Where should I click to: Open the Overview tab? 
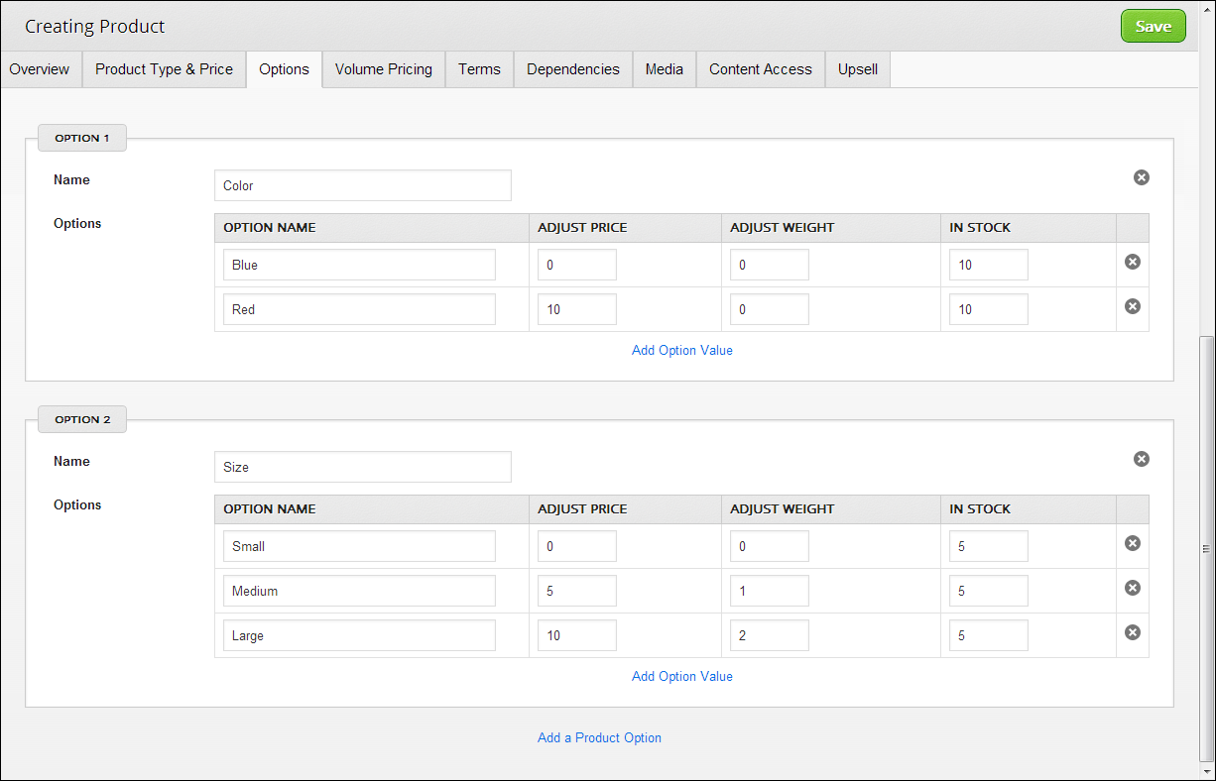[x=40, y=69]
